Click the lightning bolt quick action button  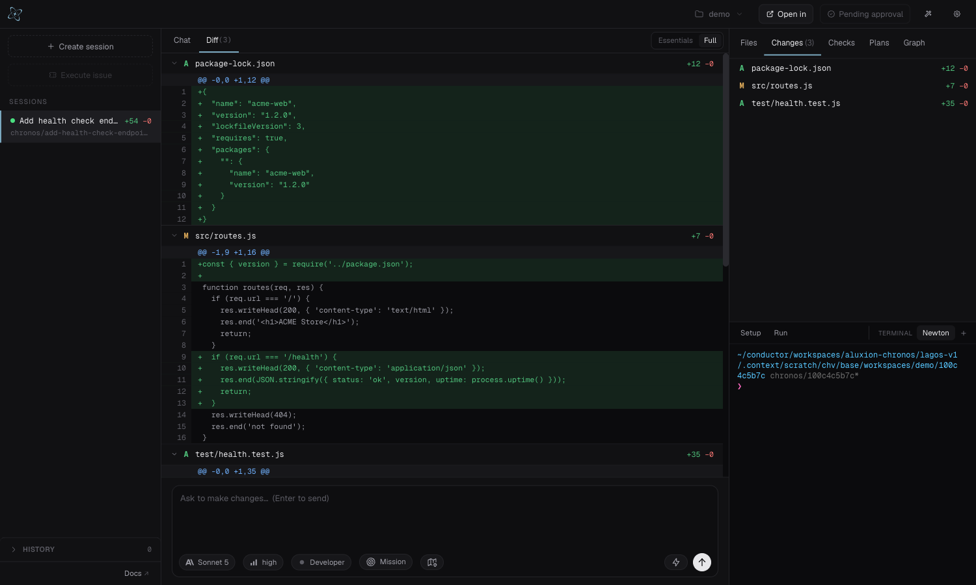[676, 562]
